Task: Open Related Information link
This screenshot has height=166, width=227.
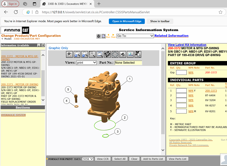Action: (171, 35)
